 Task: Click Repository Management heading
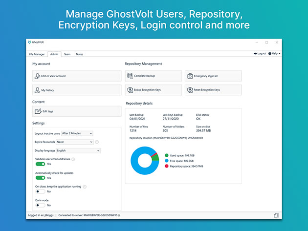click(143, 64)
